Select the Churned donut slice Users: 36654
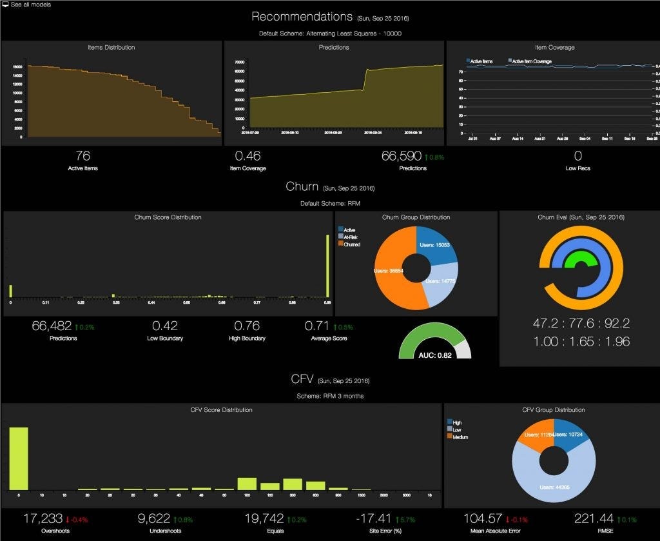Screen dimensions: 660x541 point(389,271)
